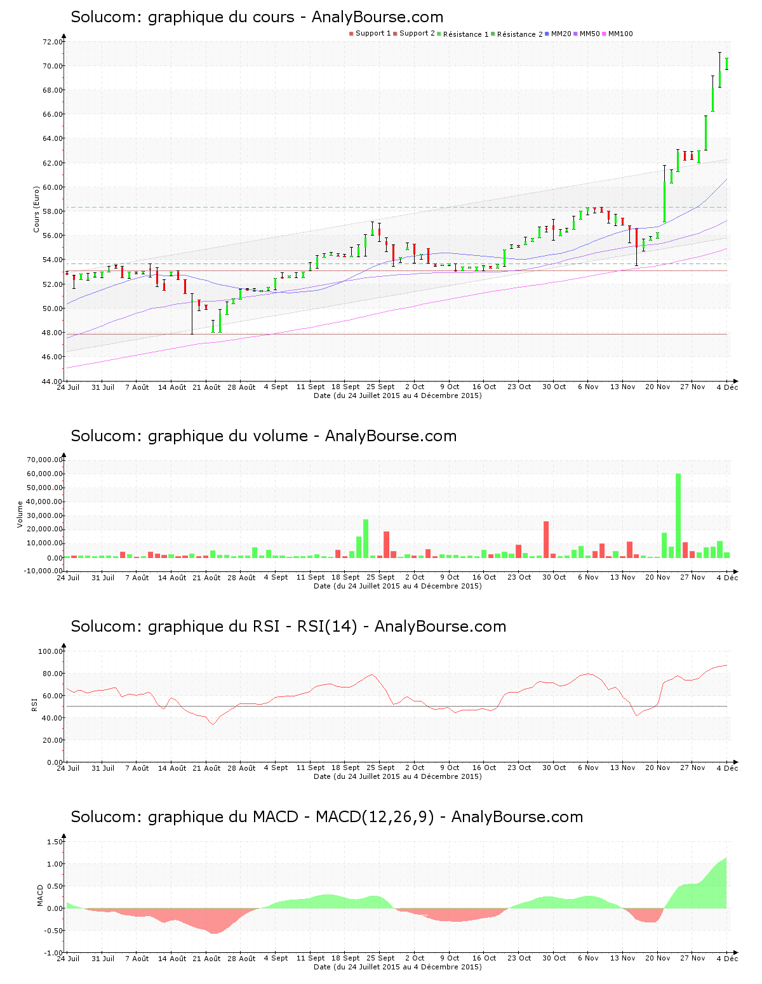Click '30 Oct' date on volume chart

pos(554,577)
